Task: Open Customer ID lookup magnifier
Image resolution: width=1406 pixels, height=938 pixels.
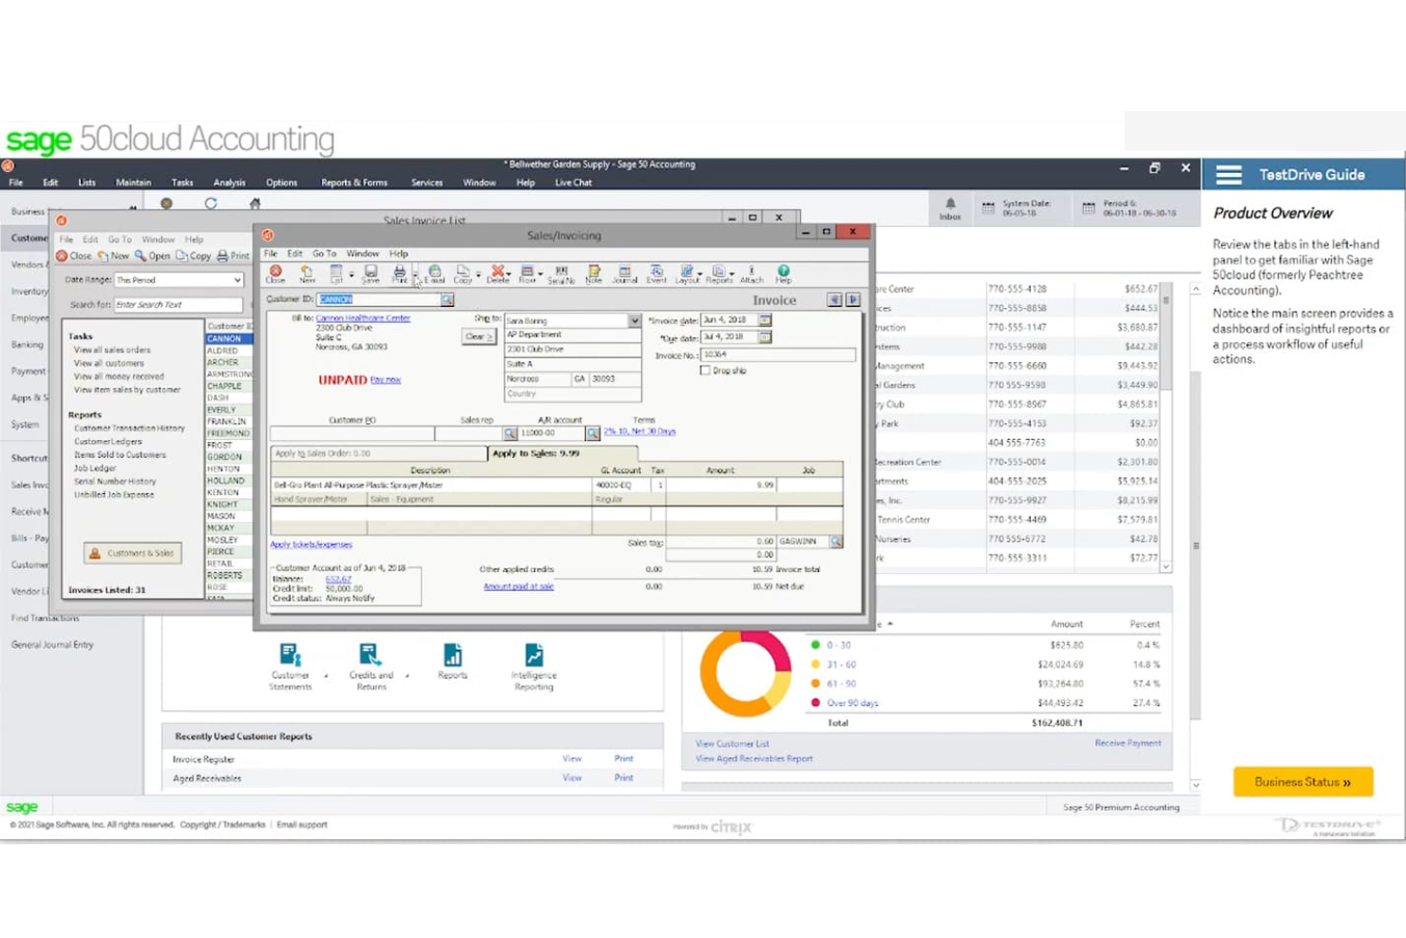Action: [446, 299]
